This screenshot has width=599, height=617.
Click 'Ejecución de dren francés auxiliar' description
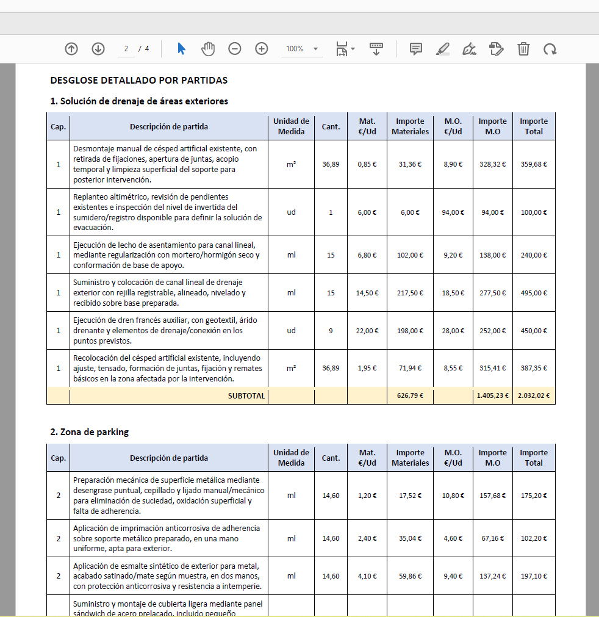[169, 331]
